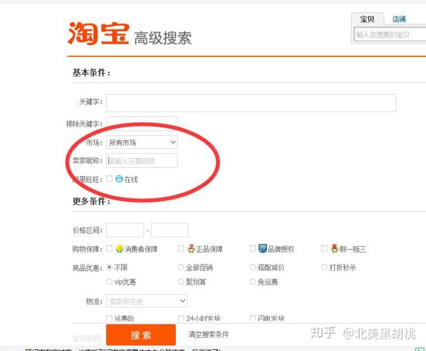Check the 假一赔三 checkbox
Screen dimensions: 426x351
[x=324, y=248]
